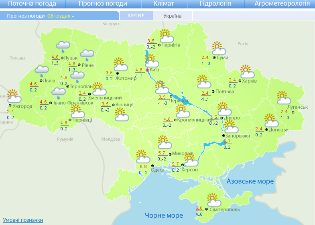
Task: Click the sun-cloud icon above Суми
Action: coord(218,49)
